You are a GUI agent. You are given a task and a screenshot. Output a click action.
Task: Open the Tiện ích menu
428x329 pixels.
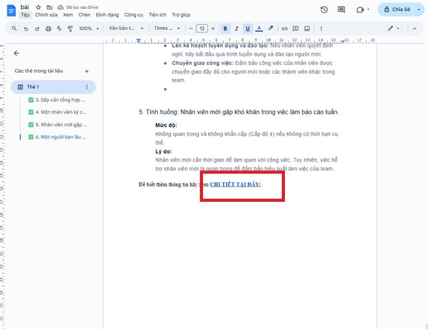tap(157, 15)
